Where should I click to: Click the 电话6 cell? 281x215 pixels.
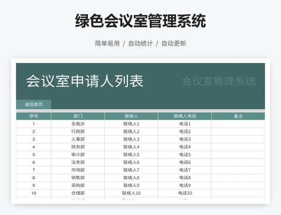185,162
